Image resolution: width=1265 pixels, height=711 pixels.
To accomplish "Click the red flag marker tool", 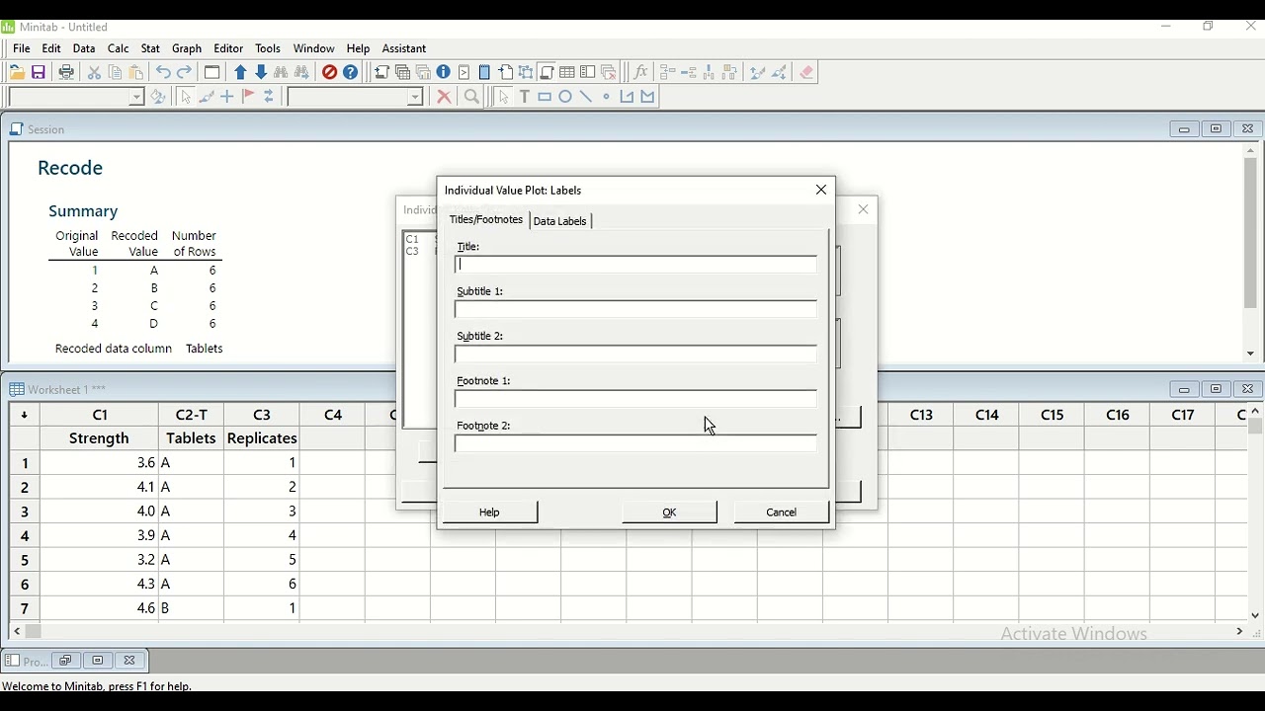I will (248, 97).
